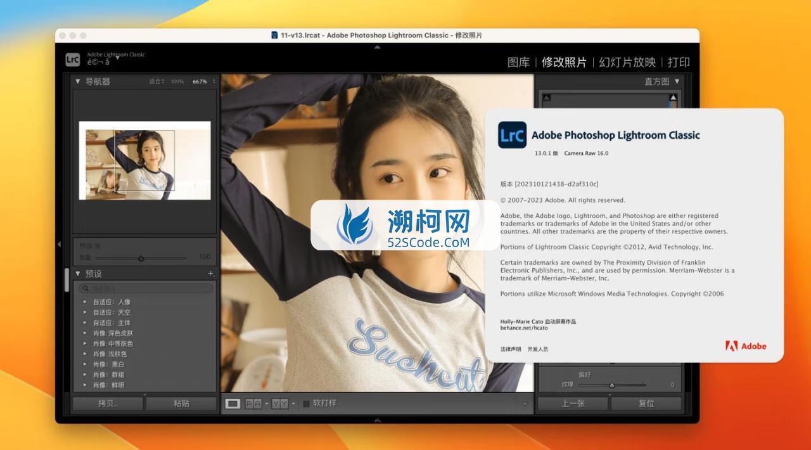Add a new preset with plus icon
The width and height of the screenshot is (811, 450).
[212, 274]
